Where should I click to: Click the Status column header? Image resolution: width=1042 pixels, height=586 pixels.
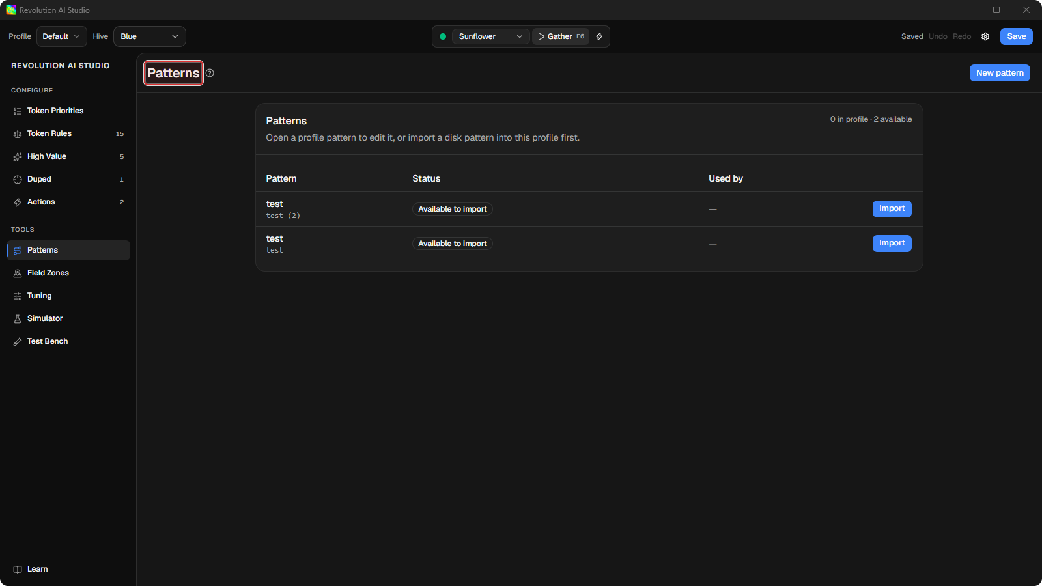point(427,178)
